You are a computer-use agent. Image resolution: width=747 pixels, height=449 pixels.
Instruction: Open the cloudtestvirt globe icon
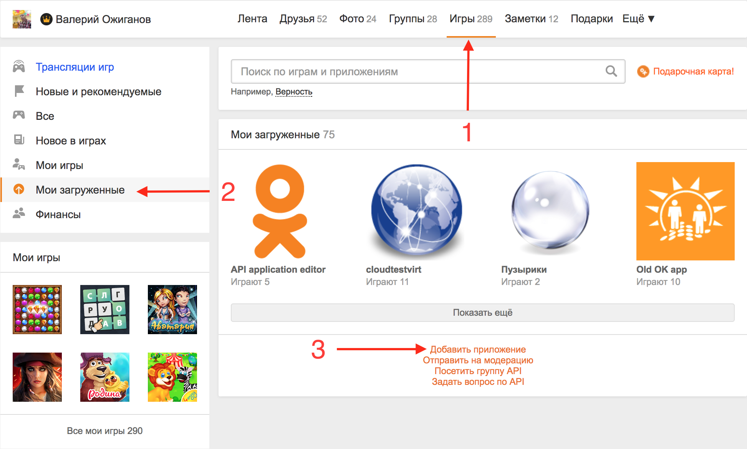pos(415,211)
